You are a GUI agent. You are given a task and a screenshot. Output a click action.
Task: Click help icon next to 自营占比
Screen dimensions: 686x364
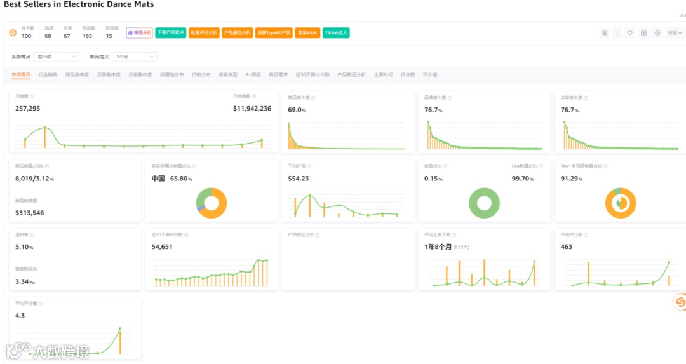tap(445, 166)
